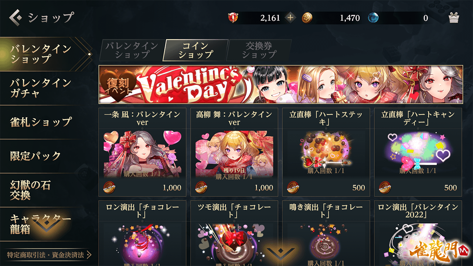Switch to 交換券ショップ tab
The image size is (473, 266).
[x=259, y=50]
